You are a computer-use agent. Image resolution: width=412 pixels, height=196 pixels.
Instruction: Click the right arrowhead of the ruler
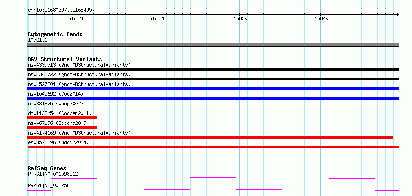(x=398, y=14)
